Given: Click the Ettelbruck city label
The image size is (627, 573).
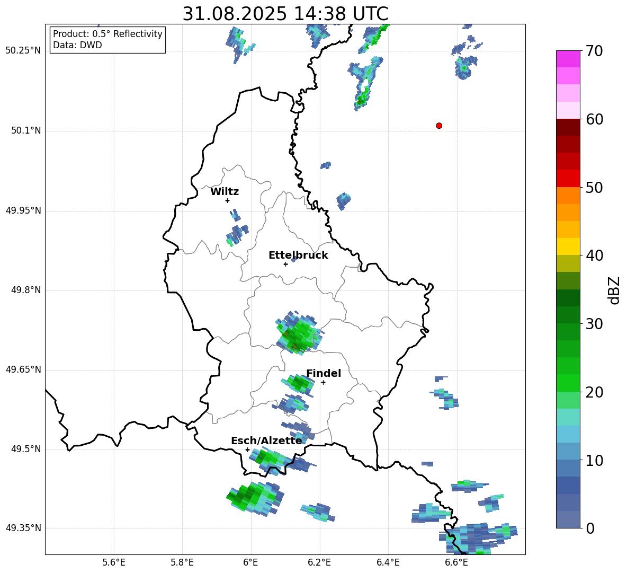Looking at the screenshot, I should tap(298, 255).
